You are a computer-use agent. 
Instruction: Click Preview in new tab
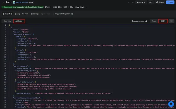(x=140, y=21)
